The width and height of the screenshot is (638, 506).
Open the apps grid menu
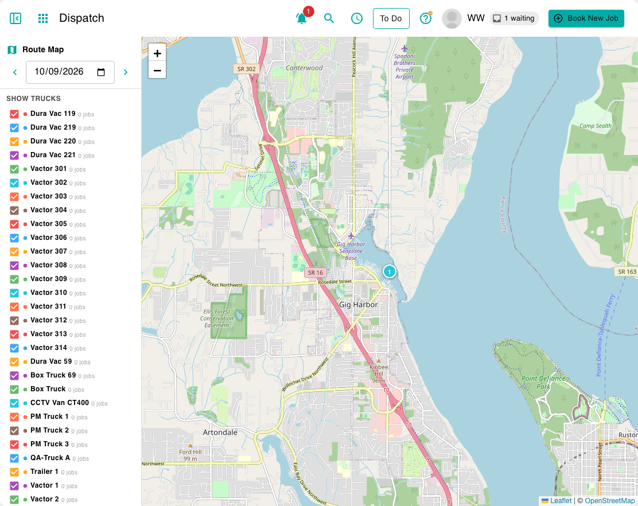[42, 18]
